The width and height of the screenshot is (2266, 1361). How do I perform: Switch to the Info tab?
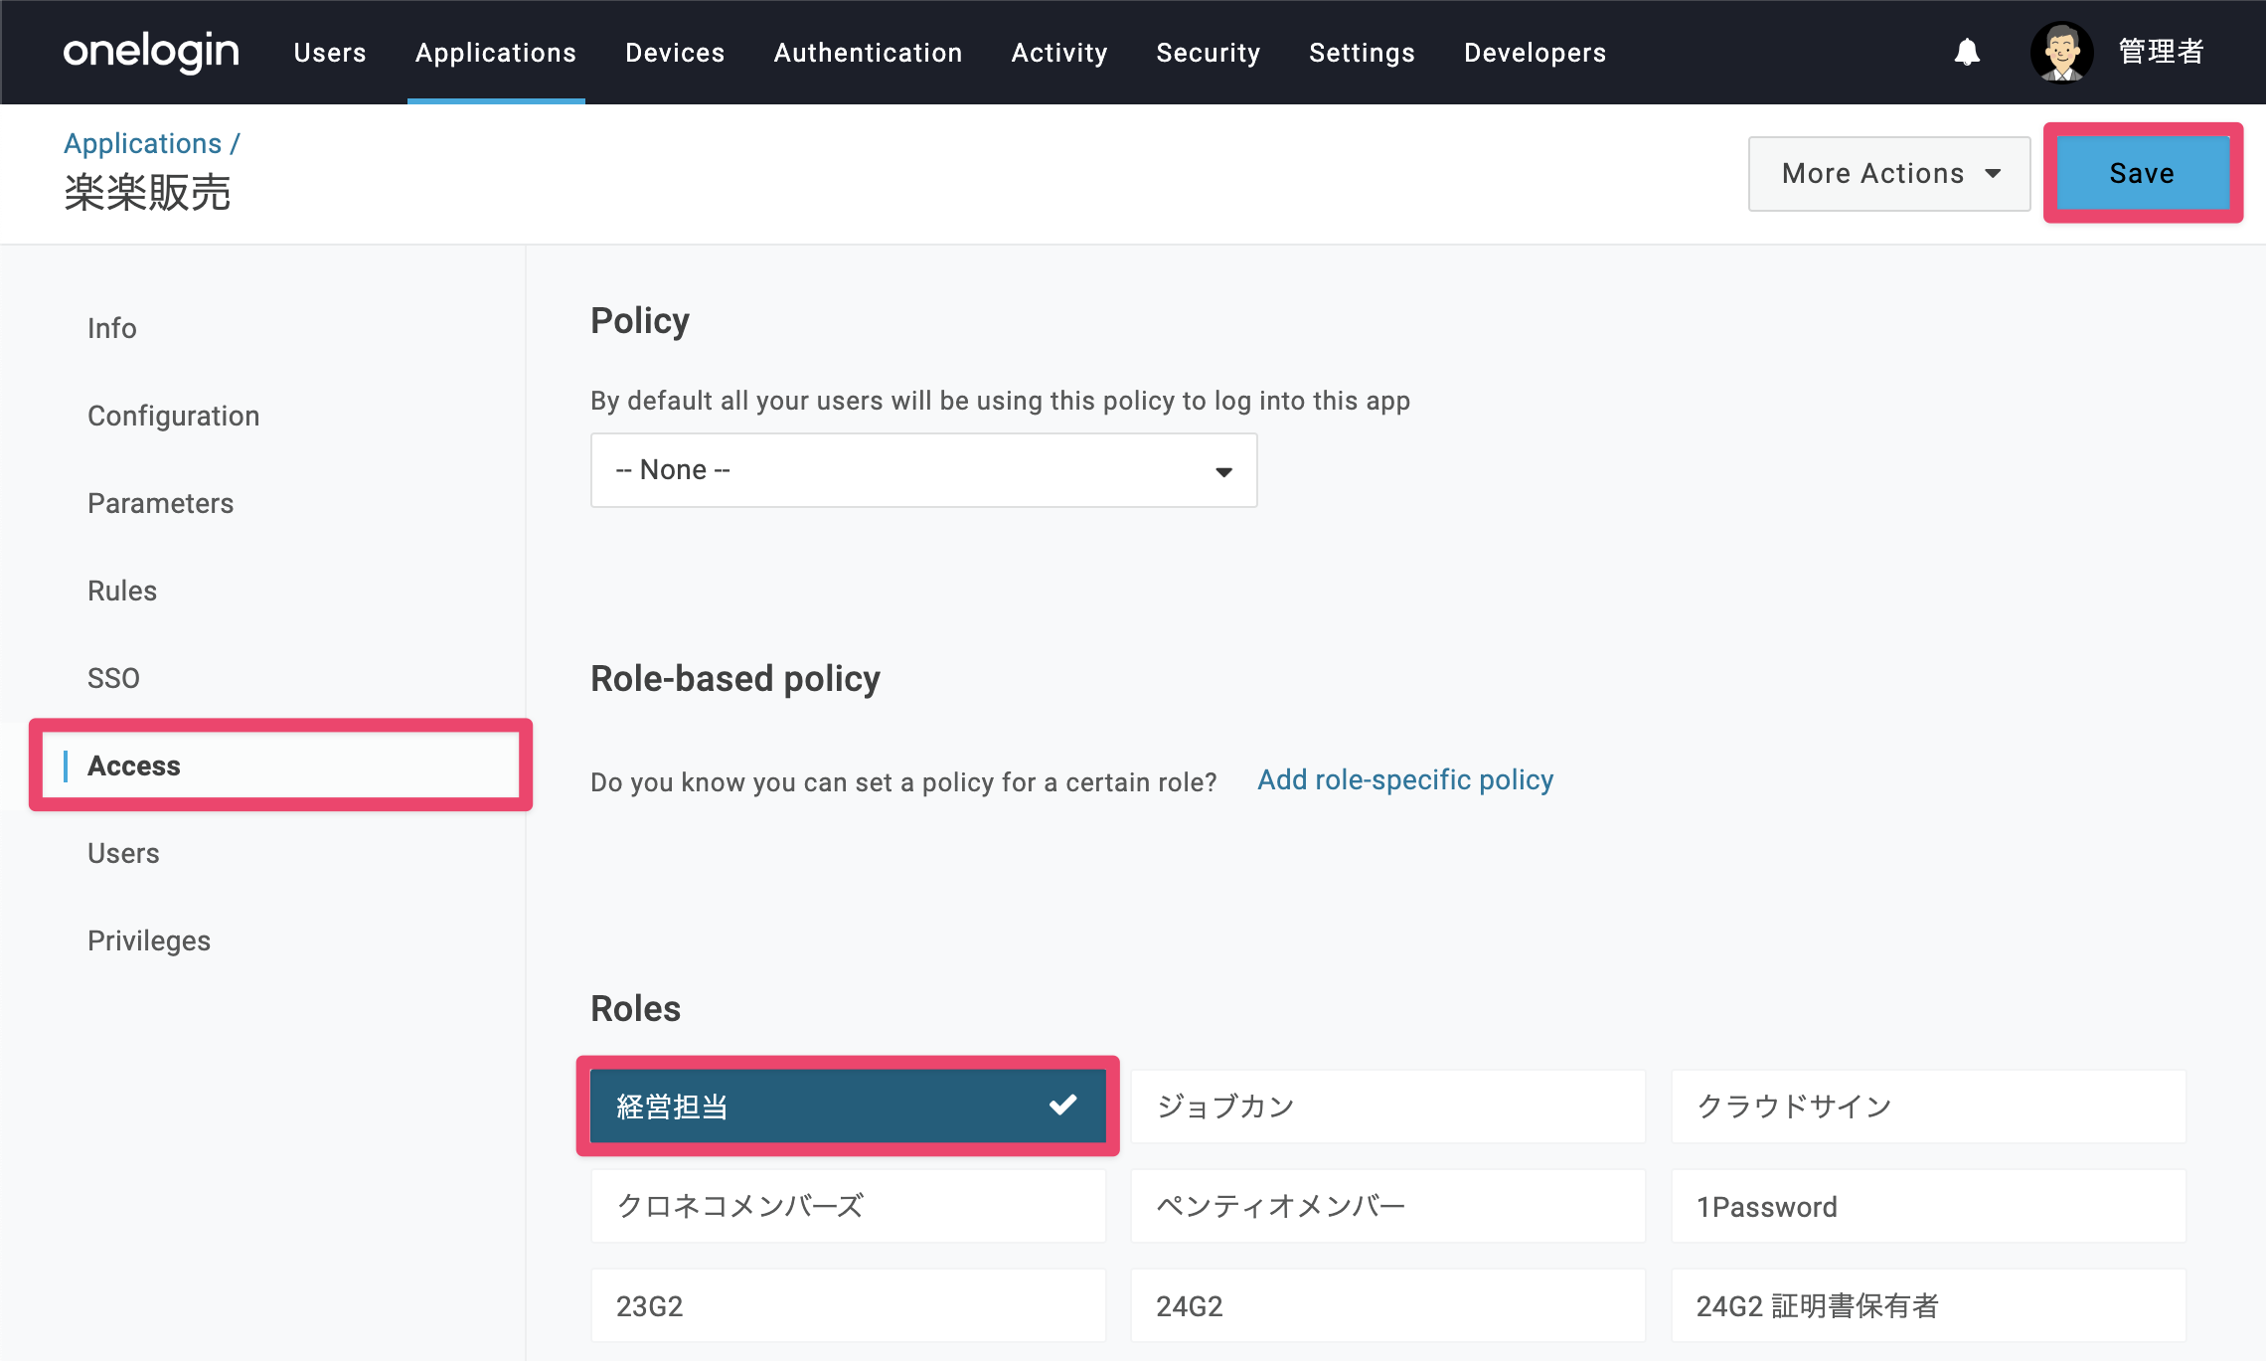pos(112,328)
